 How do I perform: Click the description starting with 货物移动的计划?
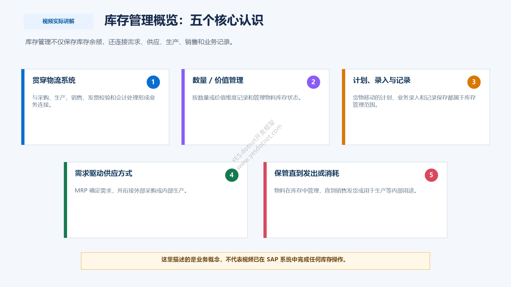414,101
